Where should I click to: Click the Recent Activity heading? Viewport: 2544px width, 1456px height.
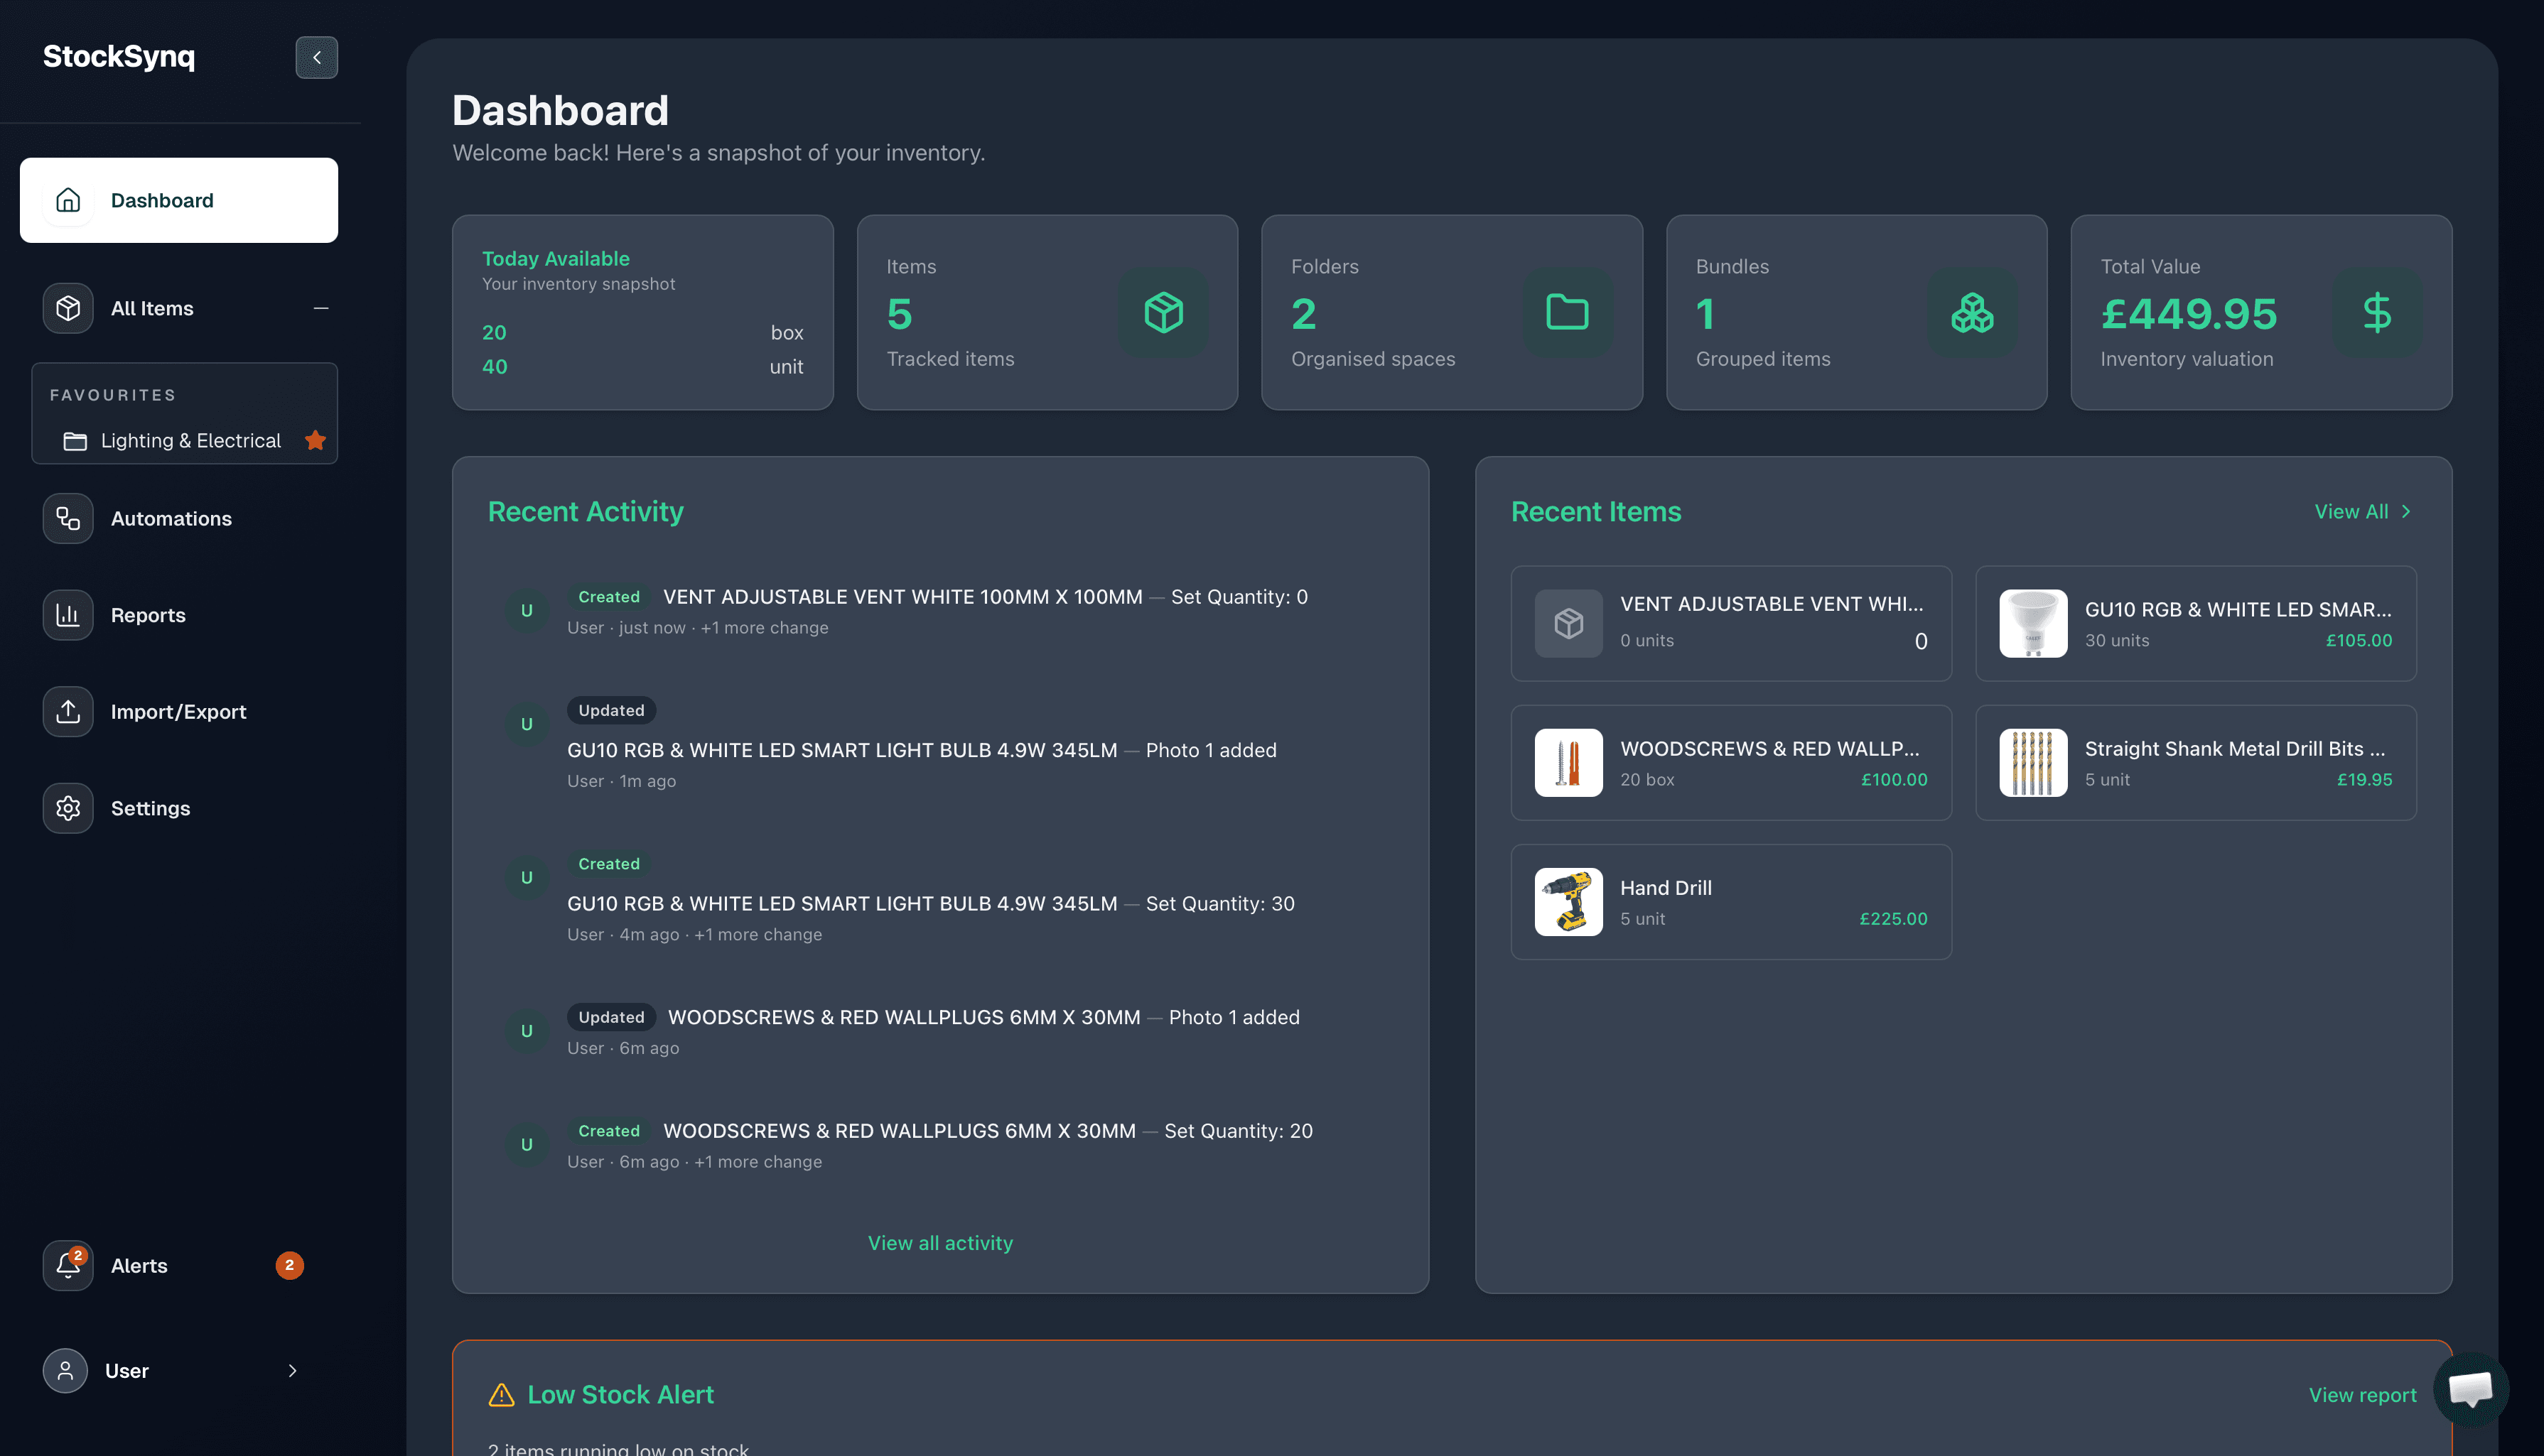(586, 511)
